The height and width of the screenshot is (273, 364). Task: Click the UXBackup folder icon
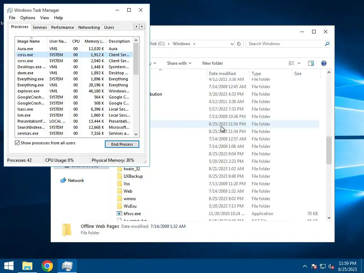[x=119, y=176]
